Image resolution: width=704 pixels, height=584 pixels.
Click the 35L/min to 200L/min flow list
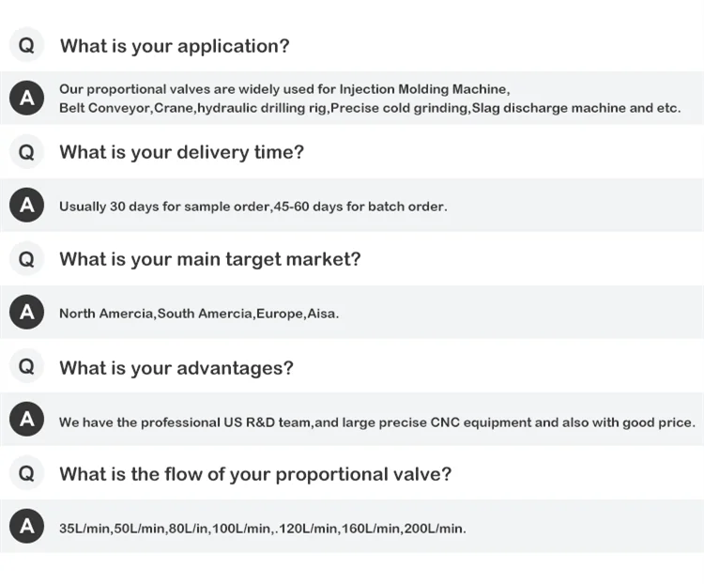coord(262,529)
